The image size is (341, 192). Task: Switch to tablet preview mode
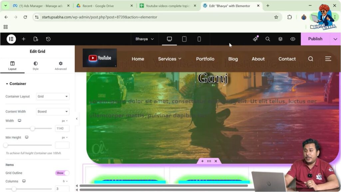point(184,39)
